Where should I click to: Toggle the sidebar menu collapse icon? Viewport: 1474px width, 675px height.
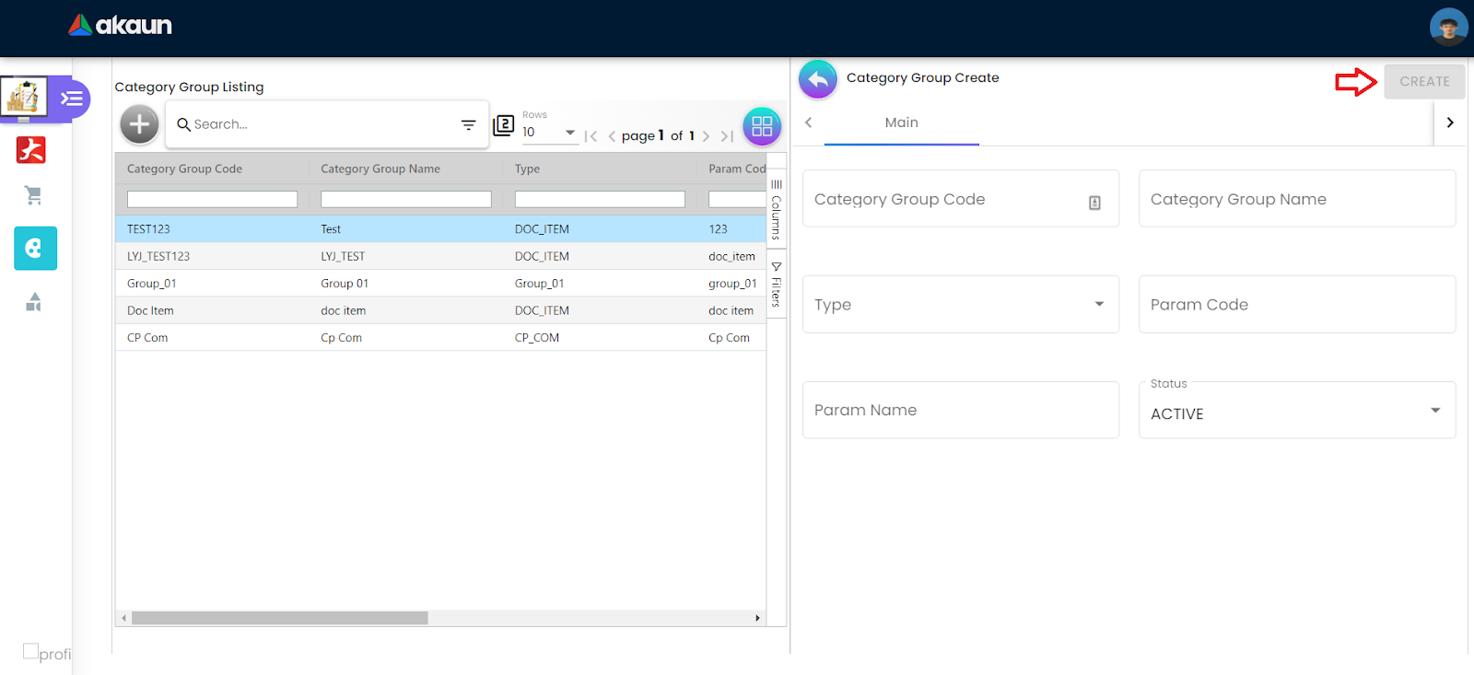tap(72, 99)
